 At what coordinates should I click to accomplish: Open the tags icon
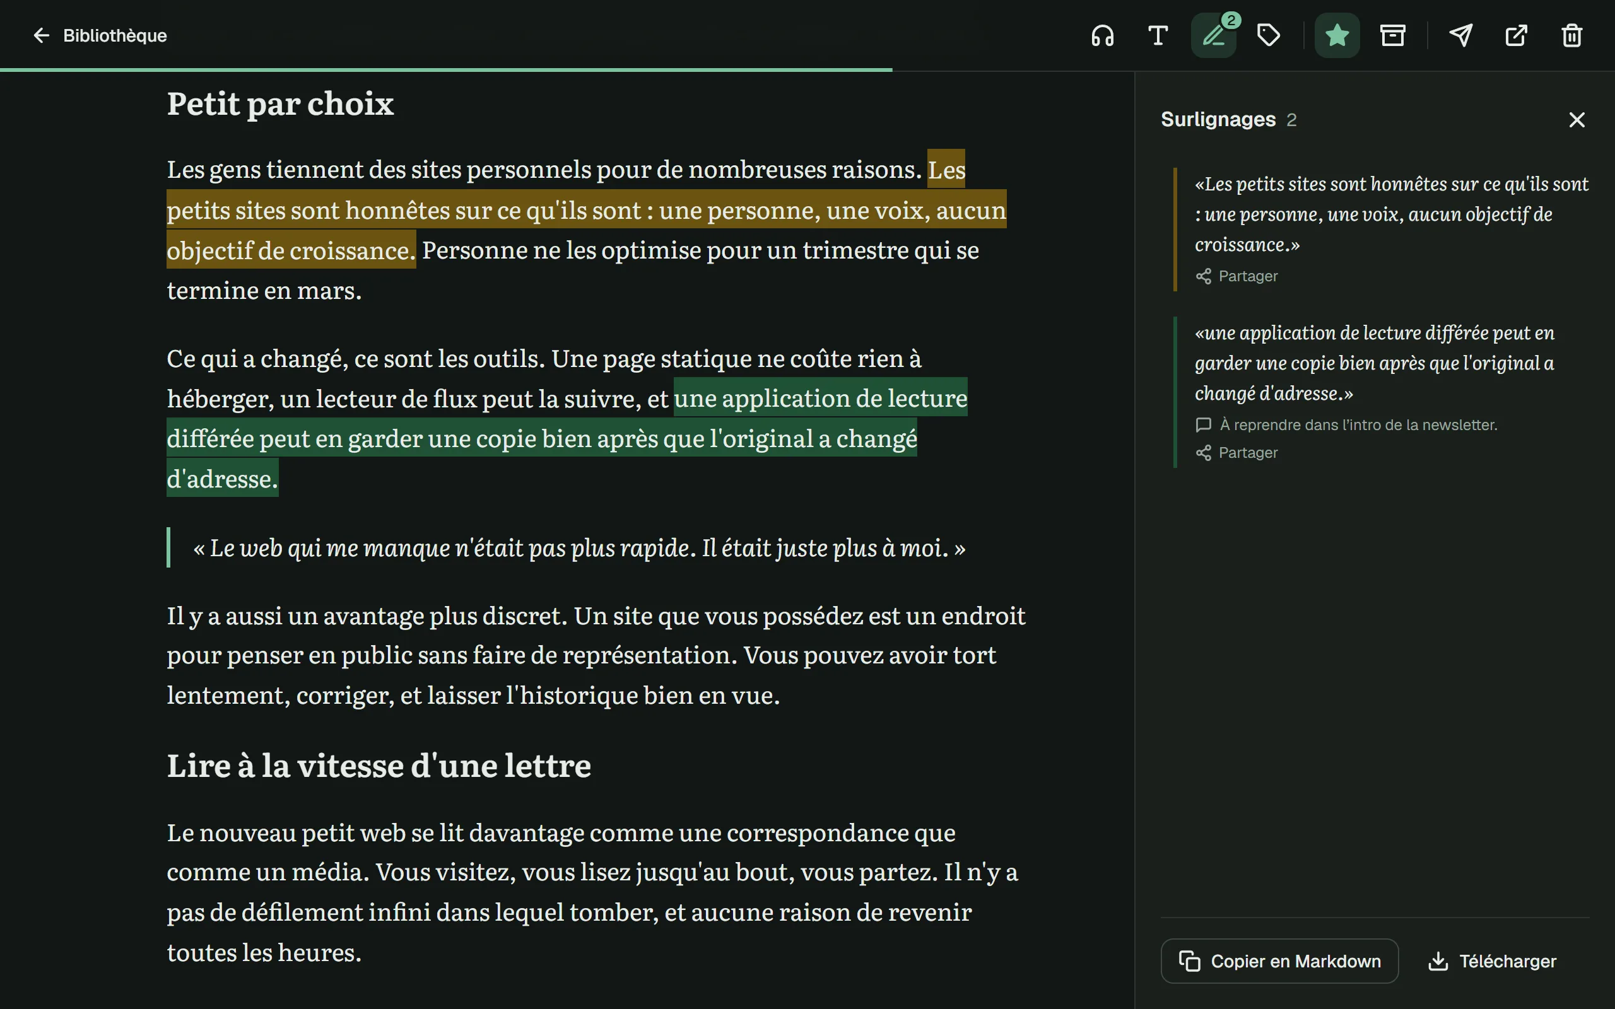pos(1269,35)
